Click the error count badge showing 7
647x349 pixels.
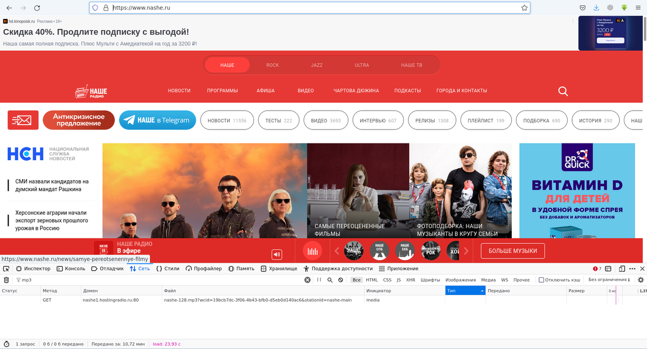(x=597, y=268)
